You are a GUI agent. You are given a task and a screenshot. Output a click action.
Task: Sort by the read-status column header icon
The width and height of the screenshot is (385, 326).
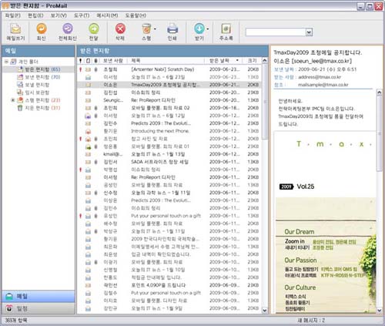pyautogui.click(x=88, y=61)
